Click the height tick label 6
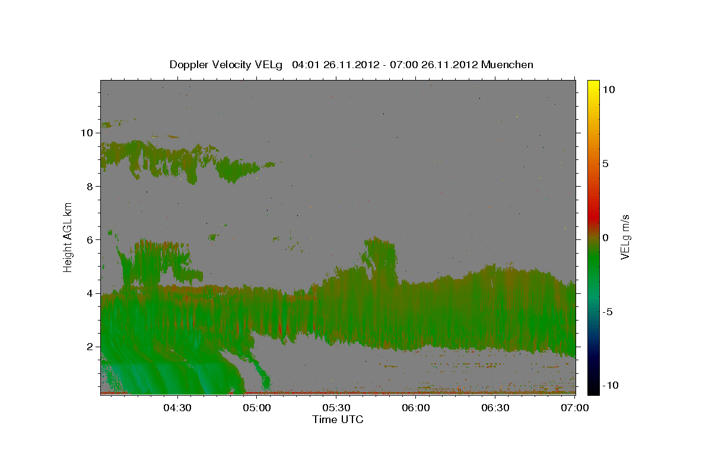Viewport: 712px width, 474px height. tap(90, 239)
